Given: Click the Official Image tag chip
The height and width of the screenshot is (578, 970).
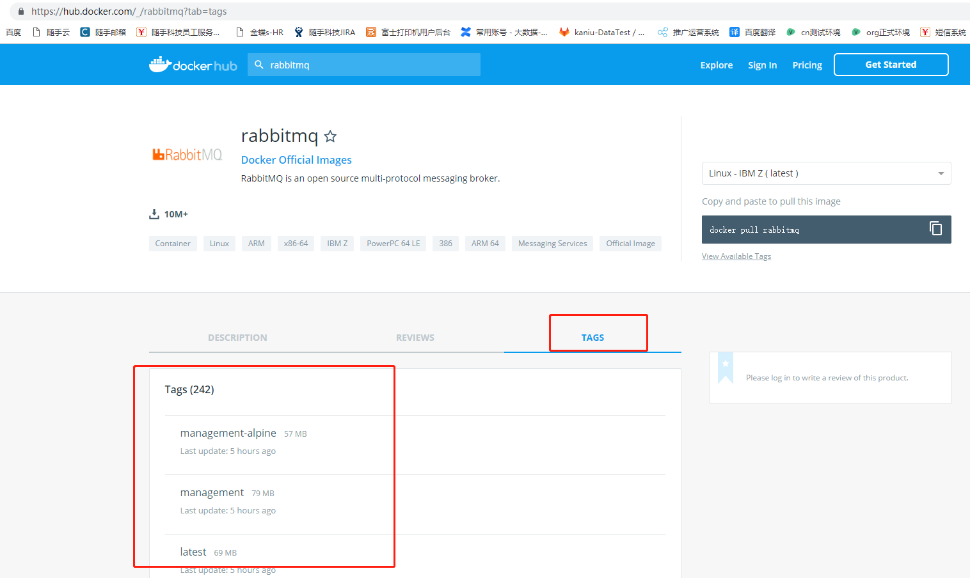Looking at the screenshot, I should tap(631, 244).
